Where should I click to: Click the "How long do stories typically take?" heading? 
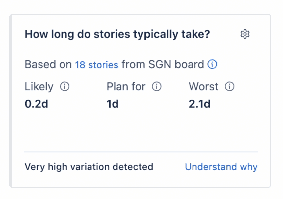[117, 34]
